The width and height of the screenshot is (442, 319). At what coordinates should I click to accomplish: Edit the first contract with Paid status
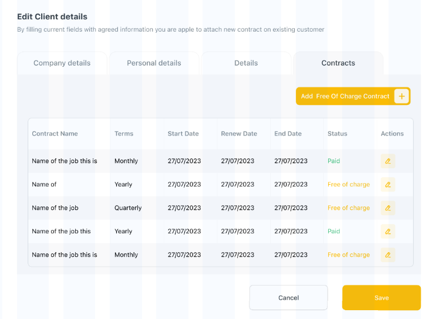point(387,161)
